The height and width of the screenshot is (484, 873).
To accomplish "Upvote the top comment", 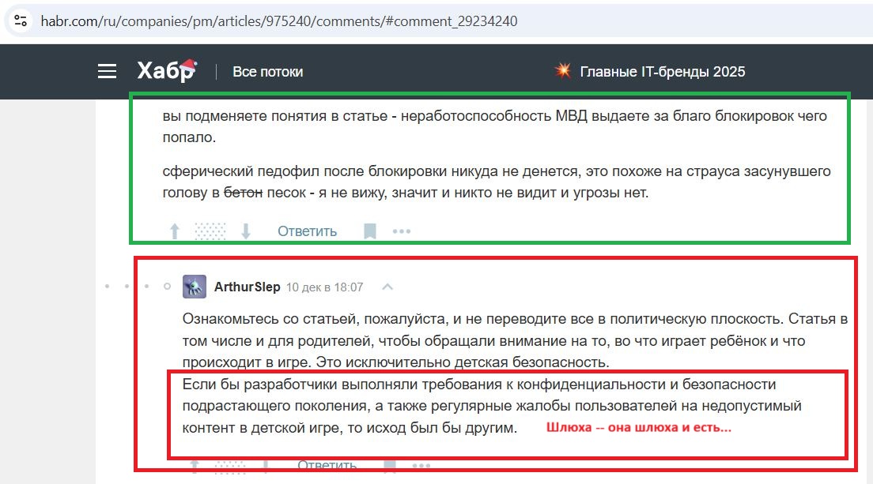I will click(x=174, y=231).
